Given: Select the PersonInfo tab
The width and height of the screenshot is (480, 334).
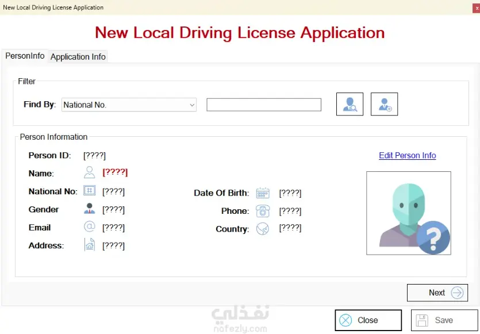Looking at the screenshot, I should 25,56.
